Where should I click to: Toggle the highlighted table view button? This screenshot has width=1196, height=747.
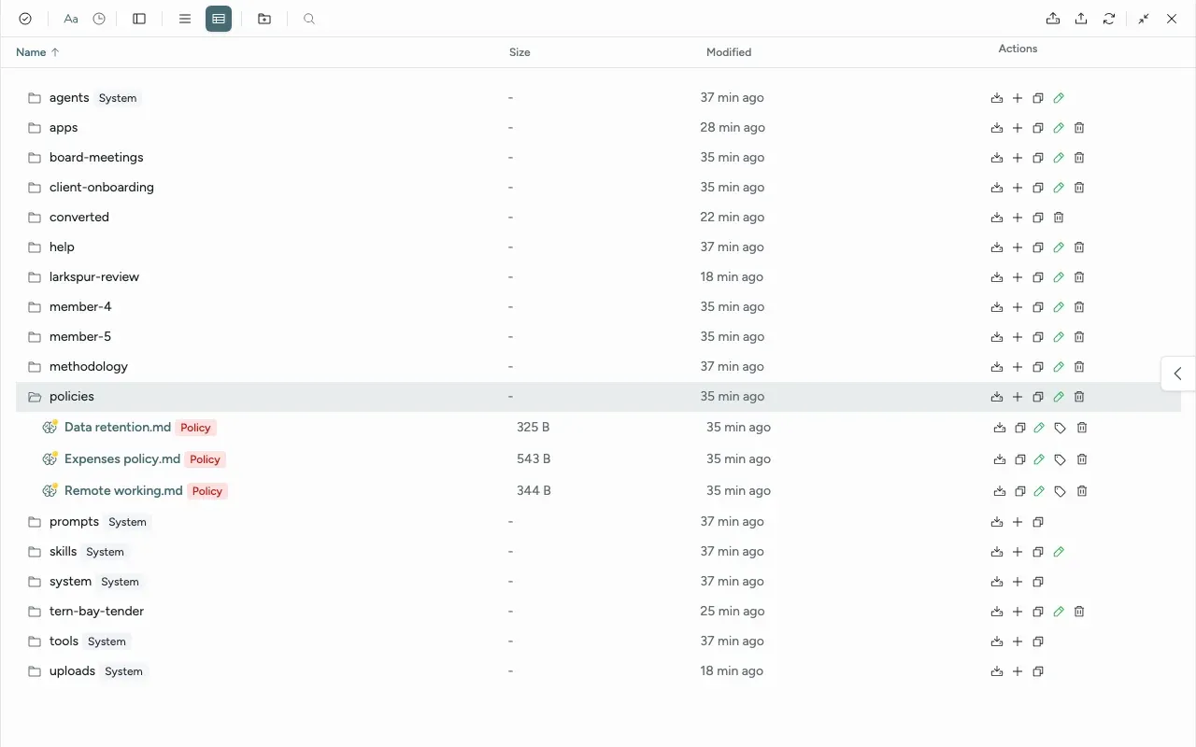[x=219, y=19]
